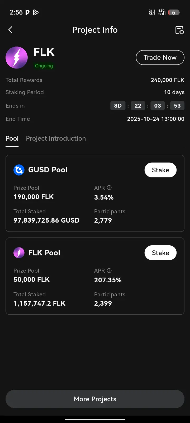Select the Pool tab
The width and height of the screenshot is (190, 423).
12,139
